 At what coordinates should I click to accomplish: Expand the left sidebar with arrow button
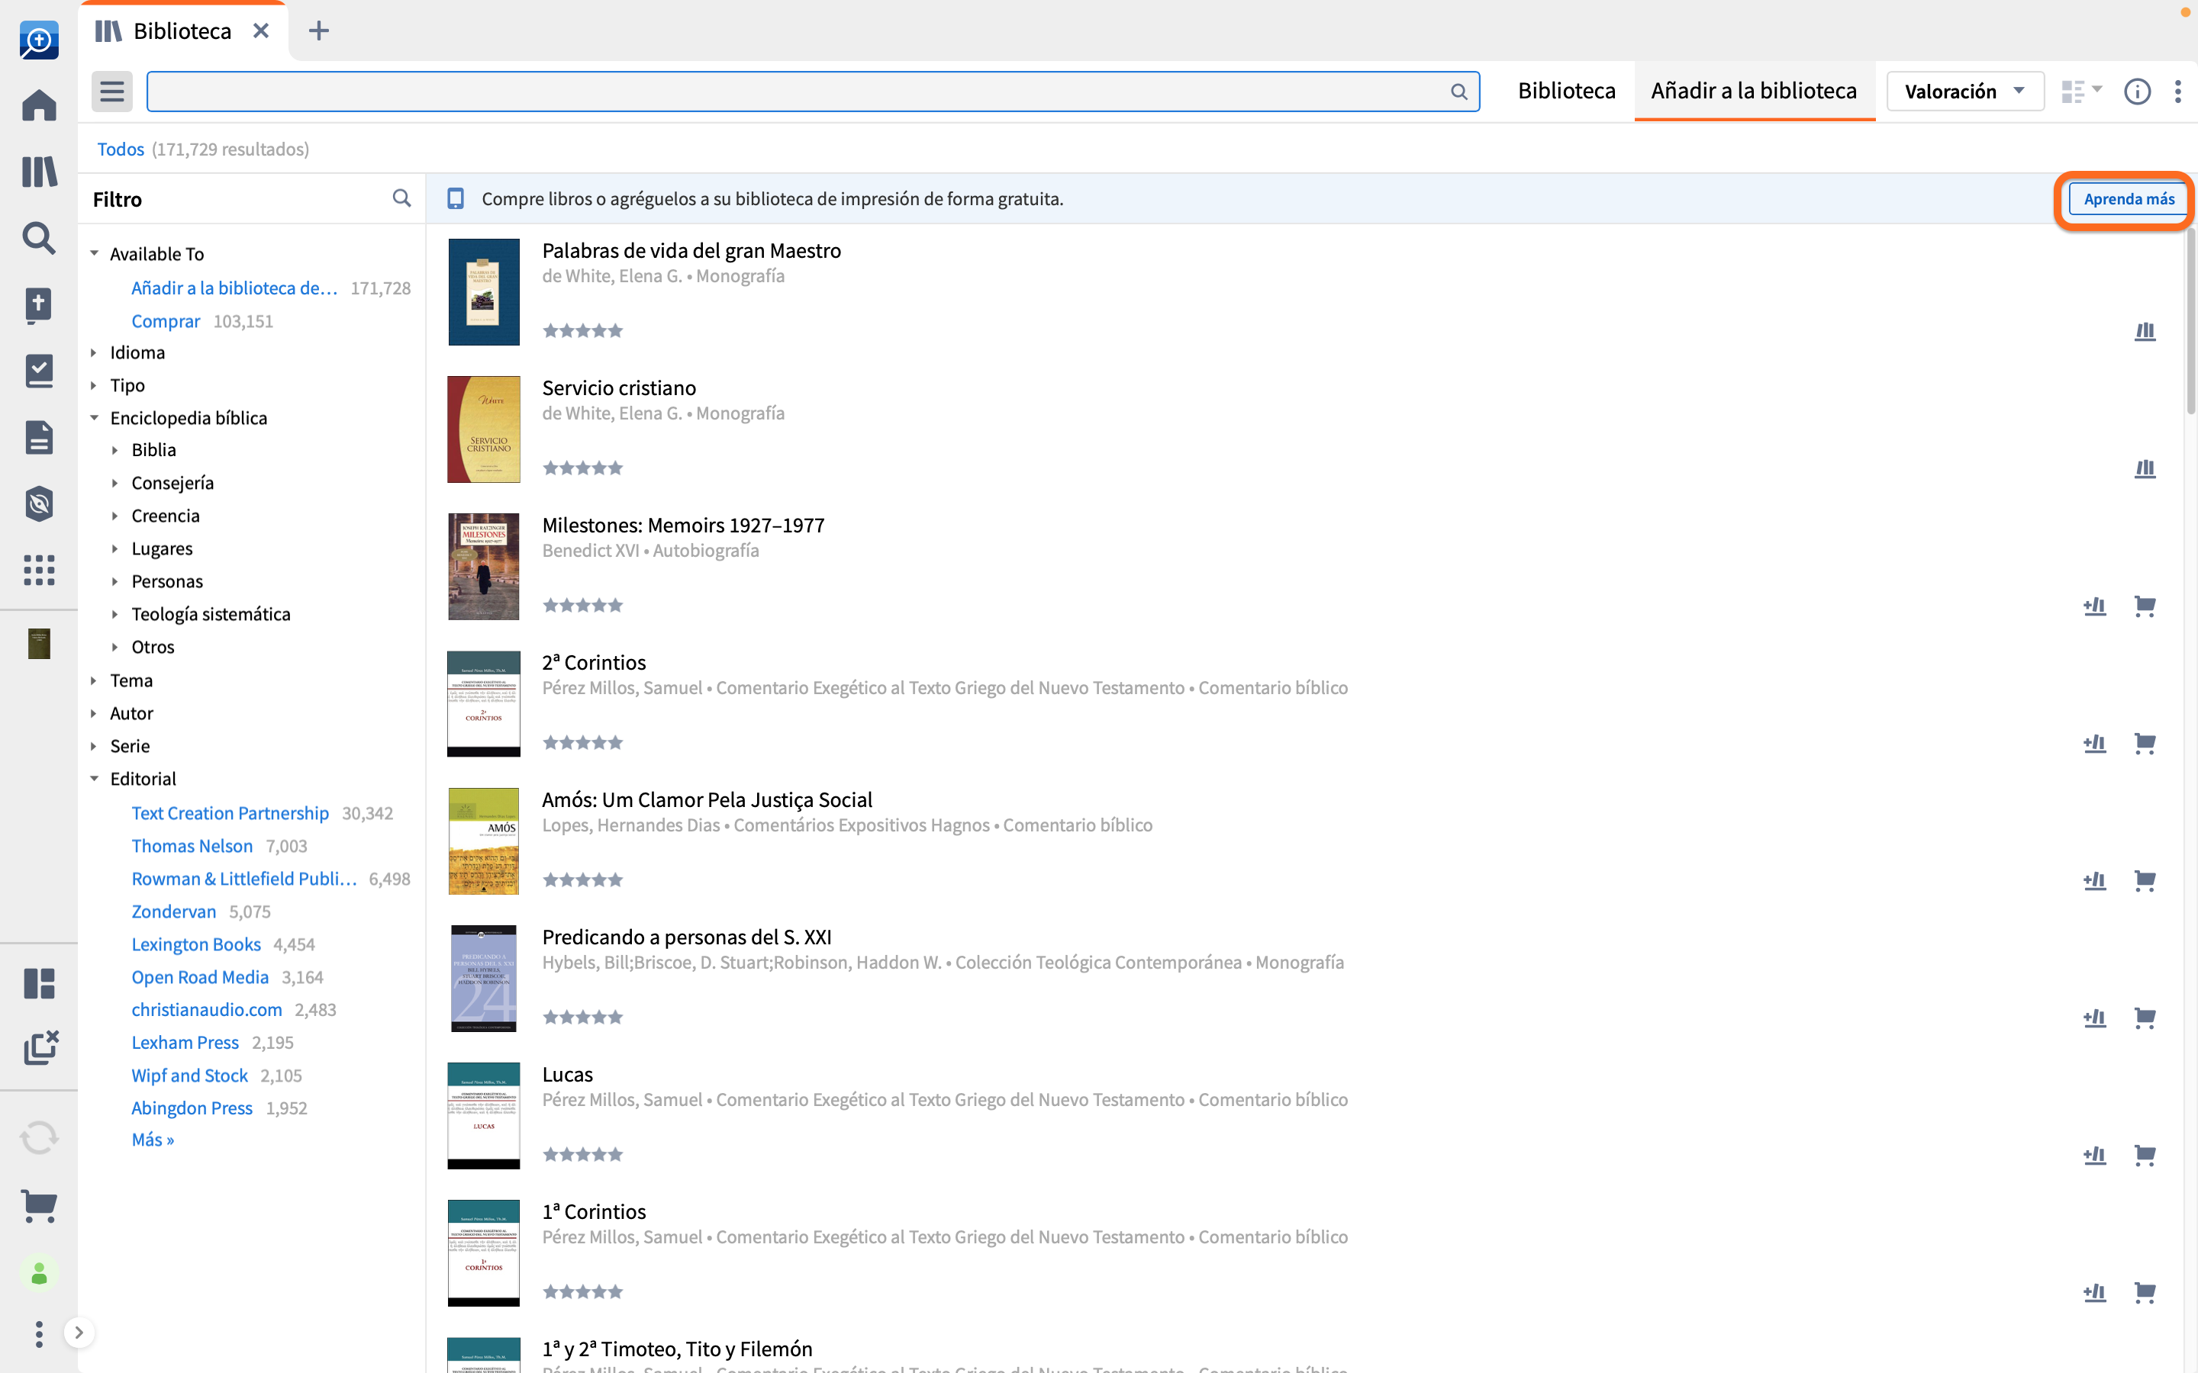79,1332
